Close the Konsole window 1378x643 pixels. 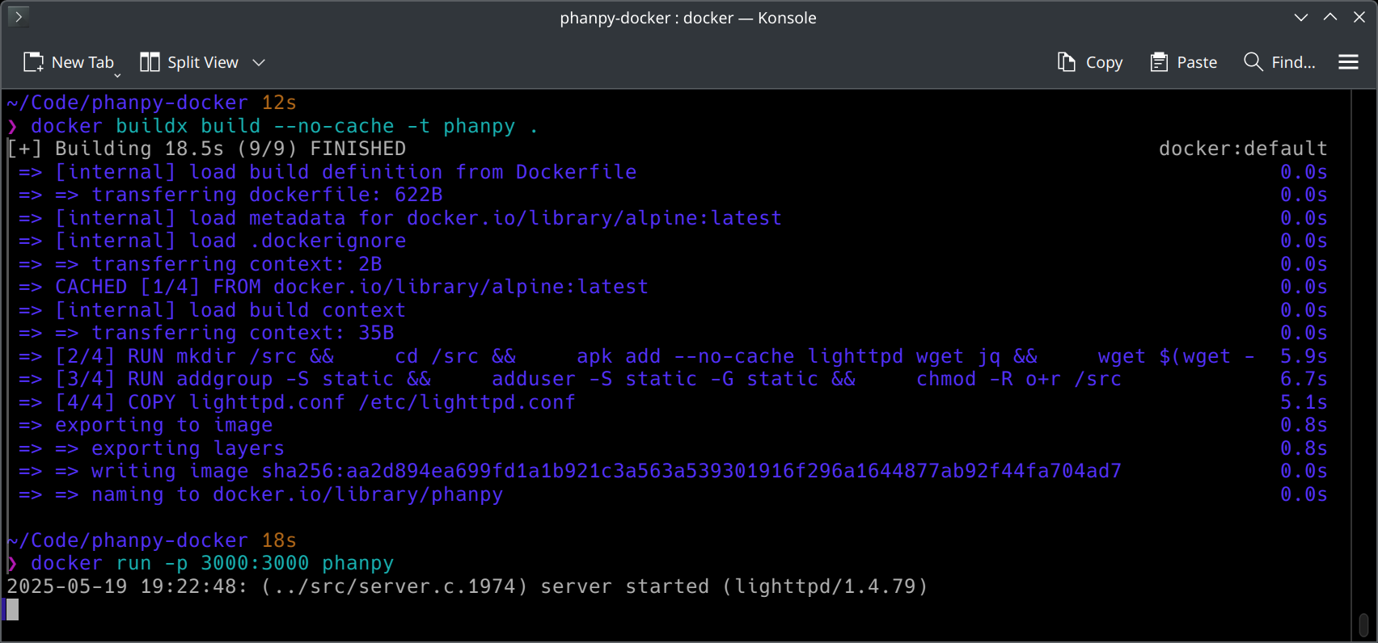click(x=1359, y=17)
